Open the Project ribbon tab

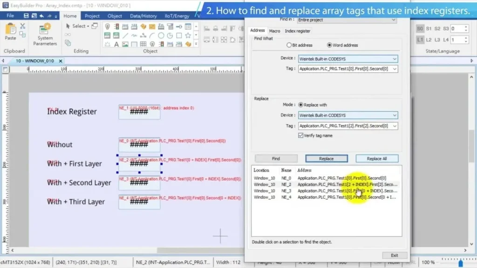click(92, 16)
